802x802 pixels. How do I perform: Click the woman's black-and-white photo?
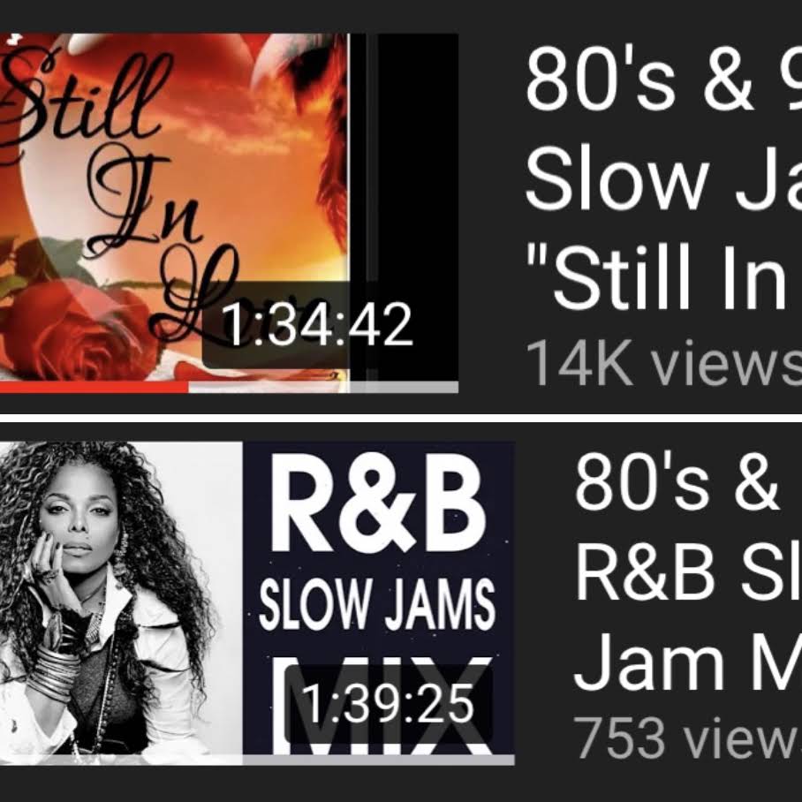pos(121,599)
